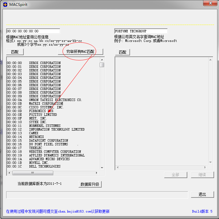This screenshot has height=219, width=219.
Task: Select row '00:00:1B NOVELL INC.'
Action: (x=28, y=163)
